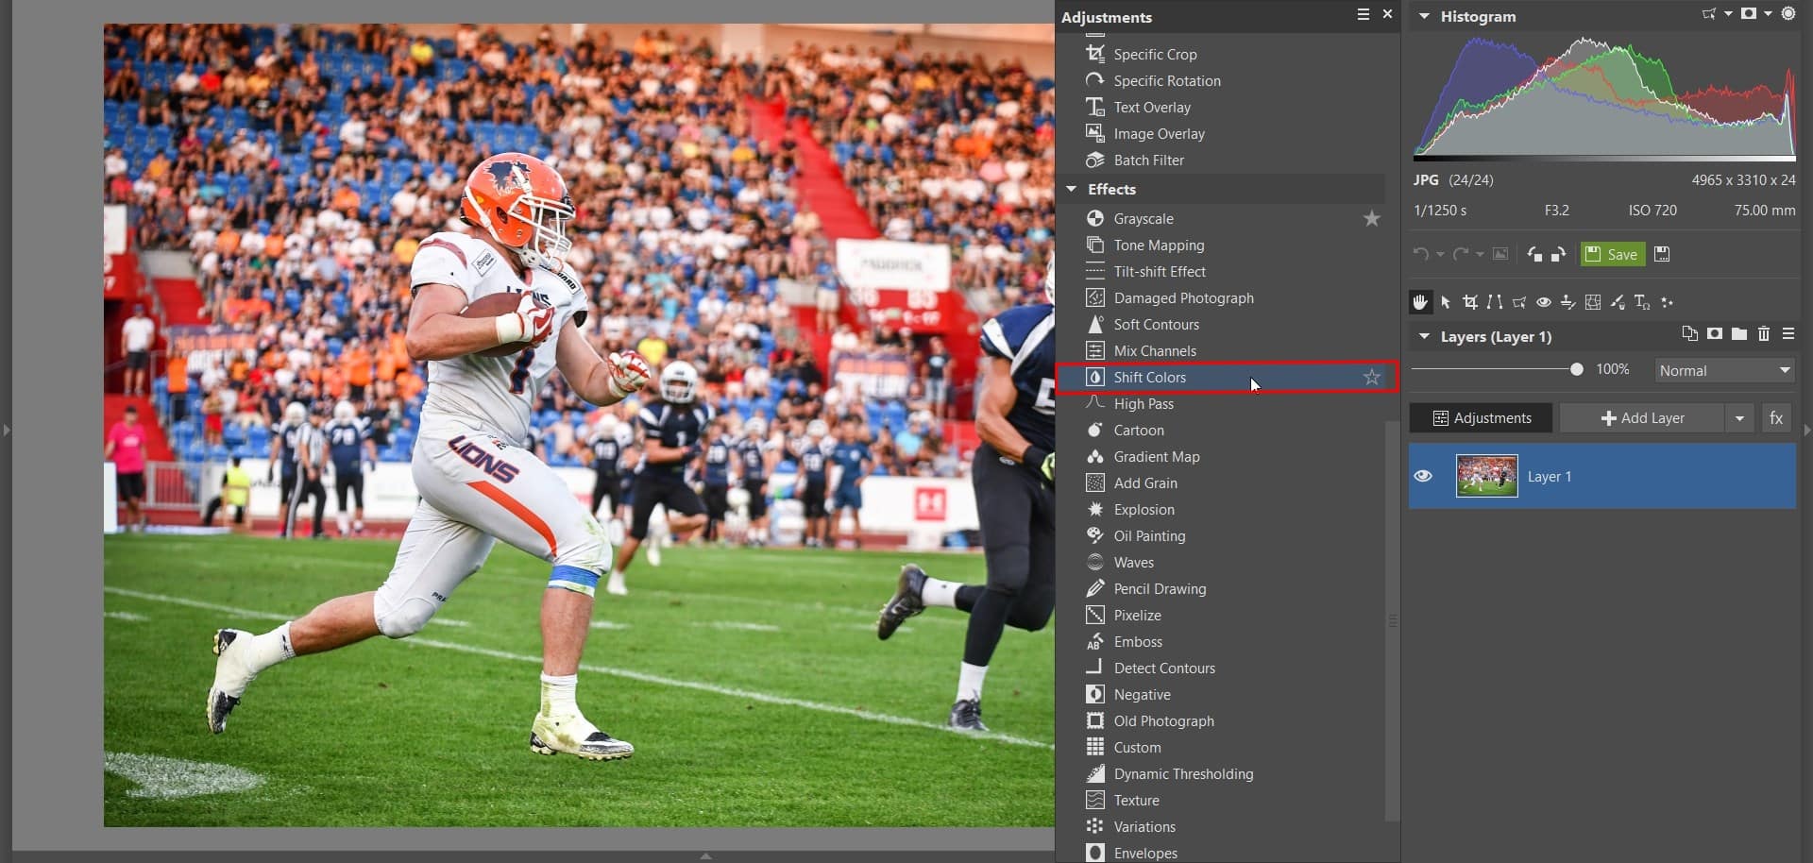The width and height of the screenshot is (1813, 863).
Task: Select the pointer move tool
Action: [1446, 302]
